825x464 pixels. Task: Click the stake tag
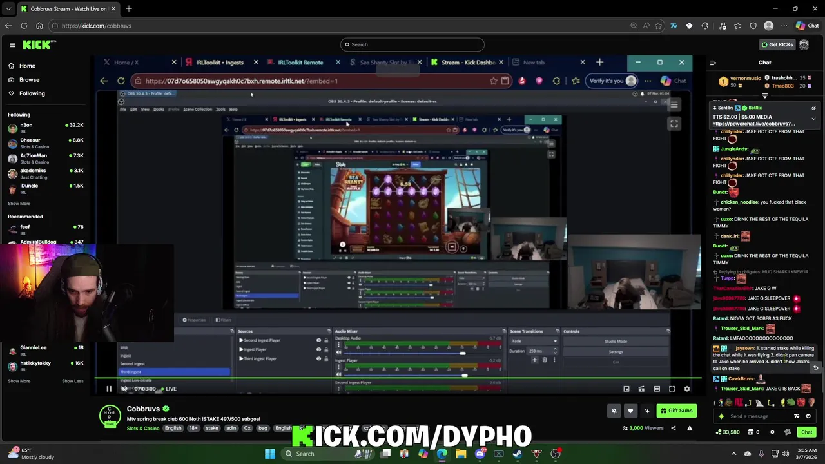point(212,428)
